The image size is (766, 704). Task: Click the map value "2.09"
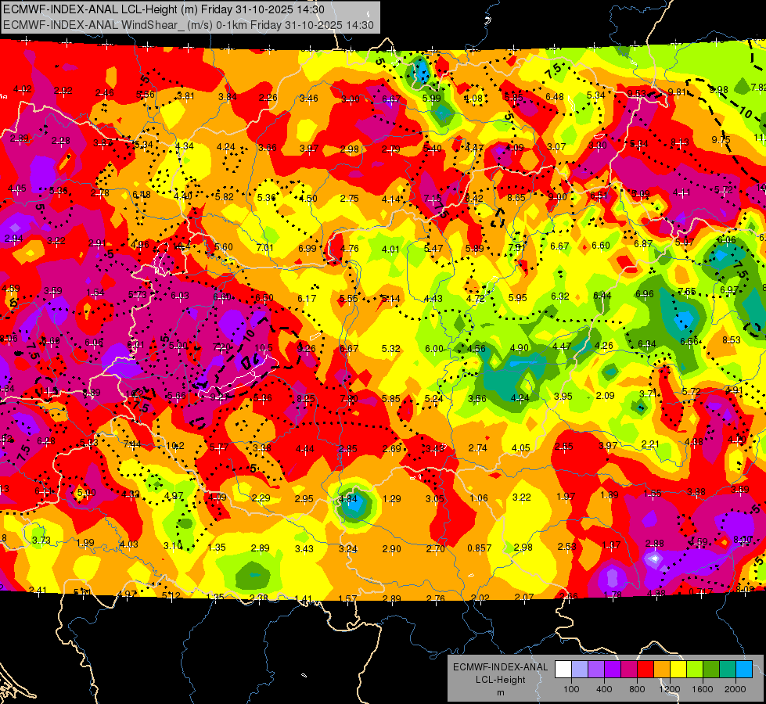pyautogui.click(x=606, y=395)
